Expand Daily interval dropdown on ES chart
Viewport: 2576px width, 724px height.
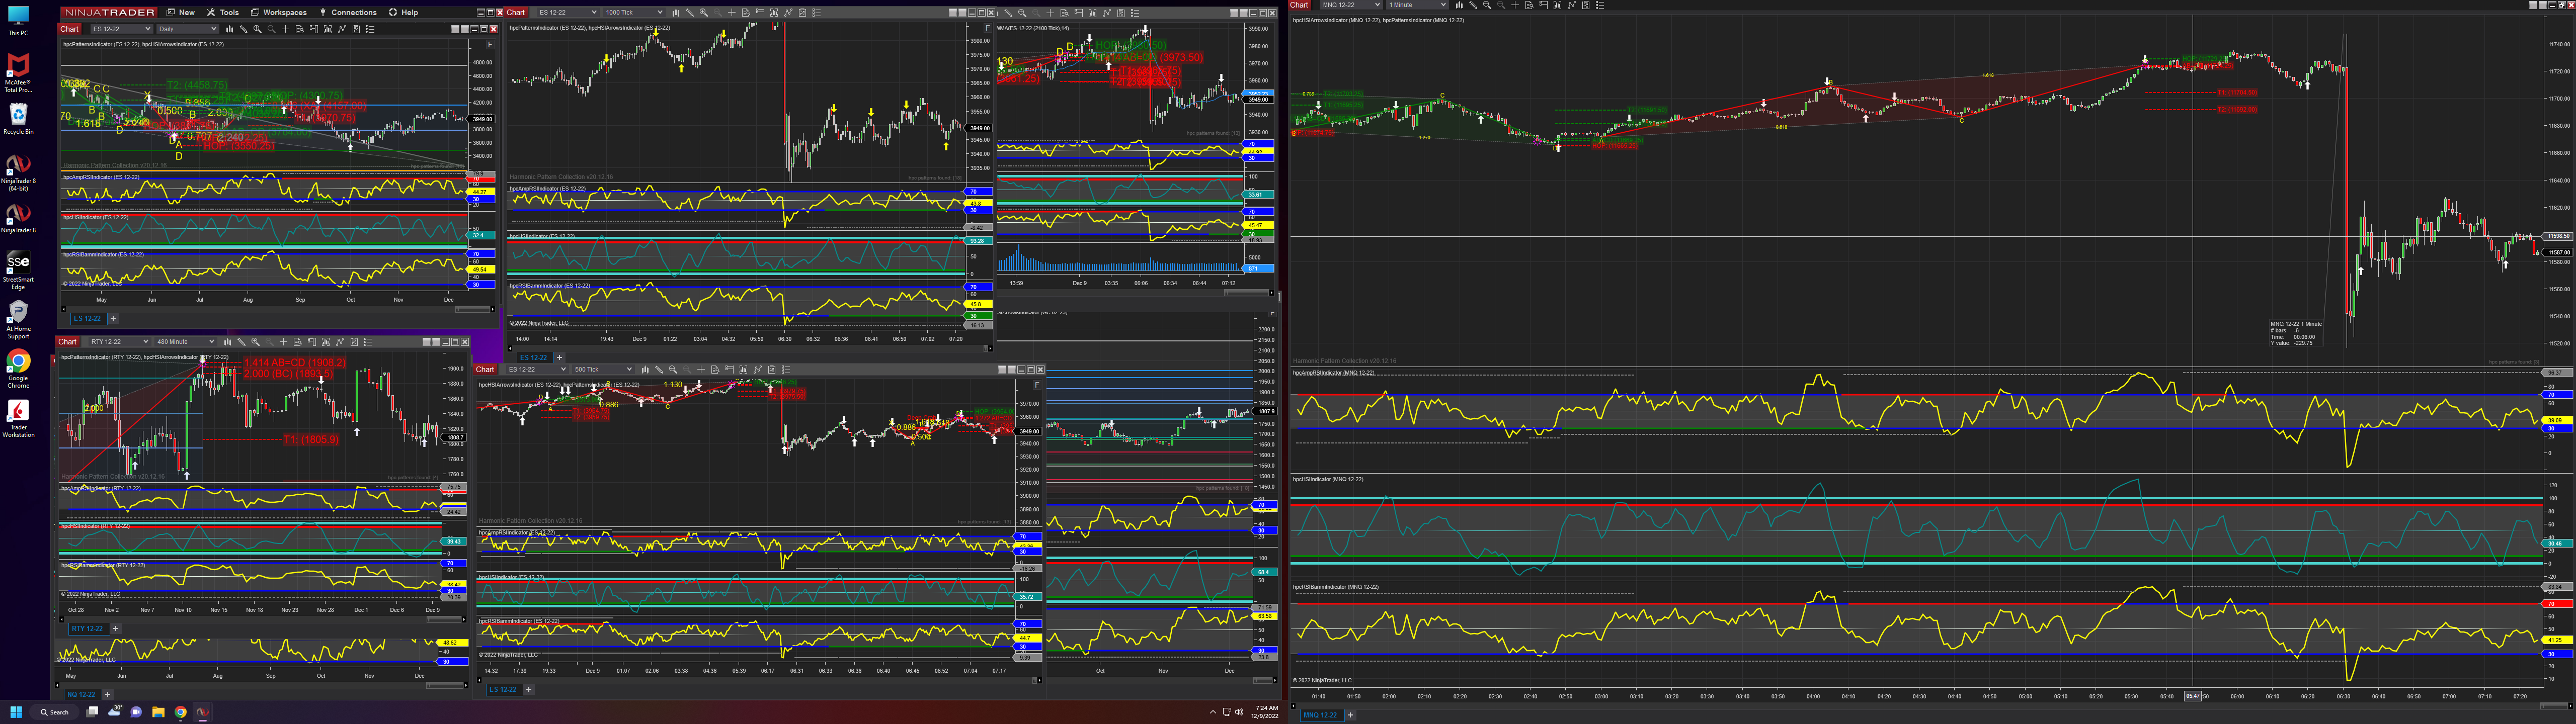(x=213, y=29)
